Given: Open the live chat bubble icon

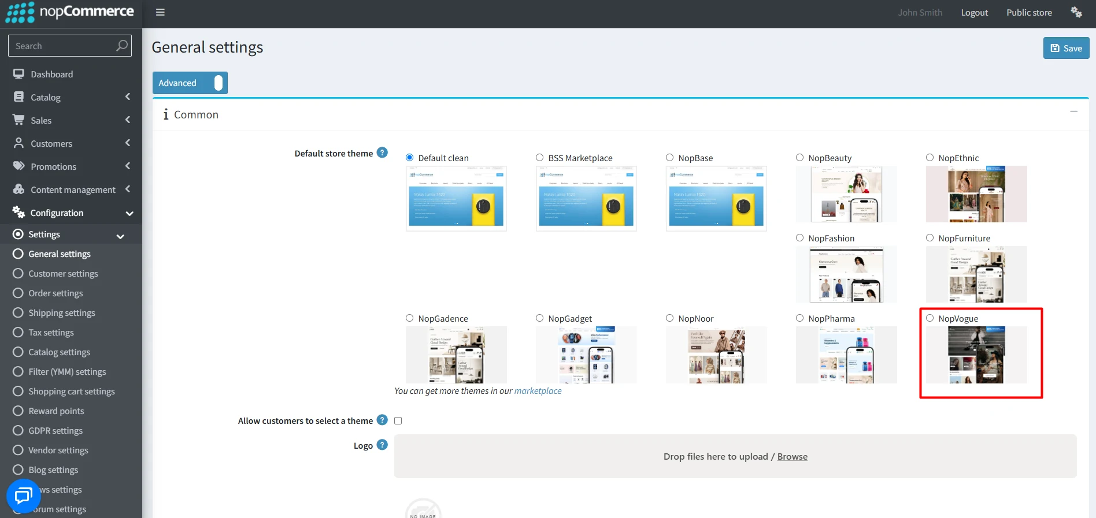Looking at the screenshot, I should 24,495.
